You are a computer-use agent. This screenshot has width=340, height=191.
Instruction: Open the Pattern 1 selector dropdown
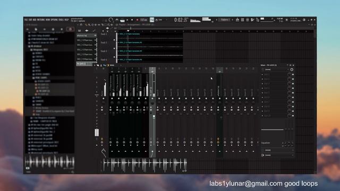click(225, 20)
